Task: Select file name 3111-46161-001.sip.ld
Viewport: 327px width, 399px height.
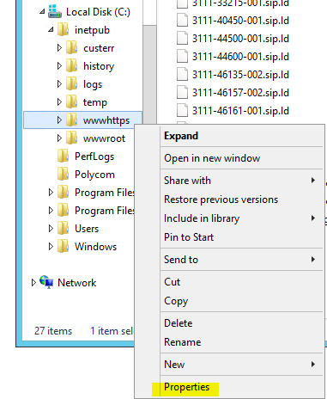Action: pos(240,111)
